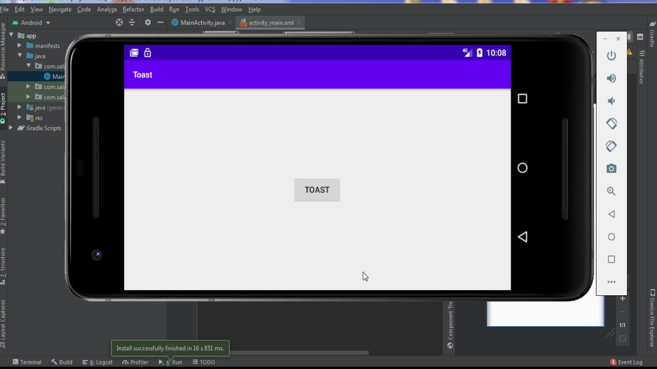Expand the java (generated) folder
This screenshot has width=657, height=369.
click(x=20, y=108)
